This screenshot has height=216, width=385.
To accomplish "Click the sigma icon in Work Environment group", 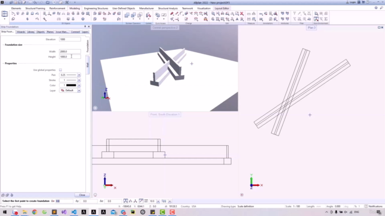I will tap(326, 19).
